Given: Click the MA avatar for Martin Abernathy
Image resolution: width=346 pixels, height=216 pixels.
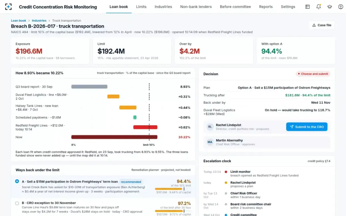Looking at the screenshot, I should 210,142.
